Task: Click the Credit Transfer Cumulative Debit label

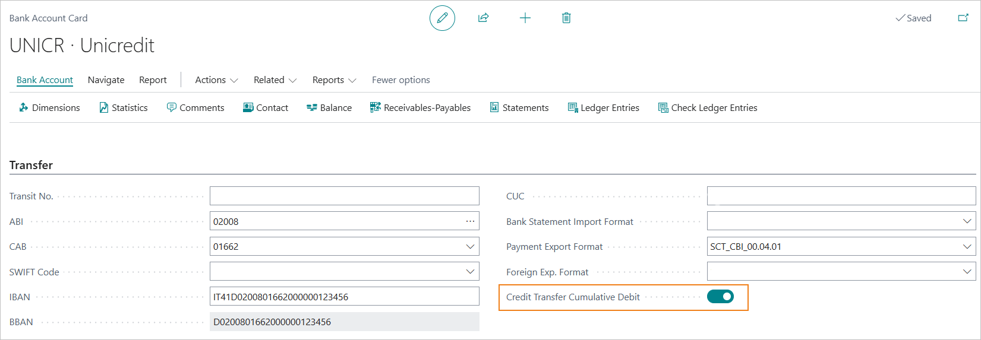Action: [573, 297]
